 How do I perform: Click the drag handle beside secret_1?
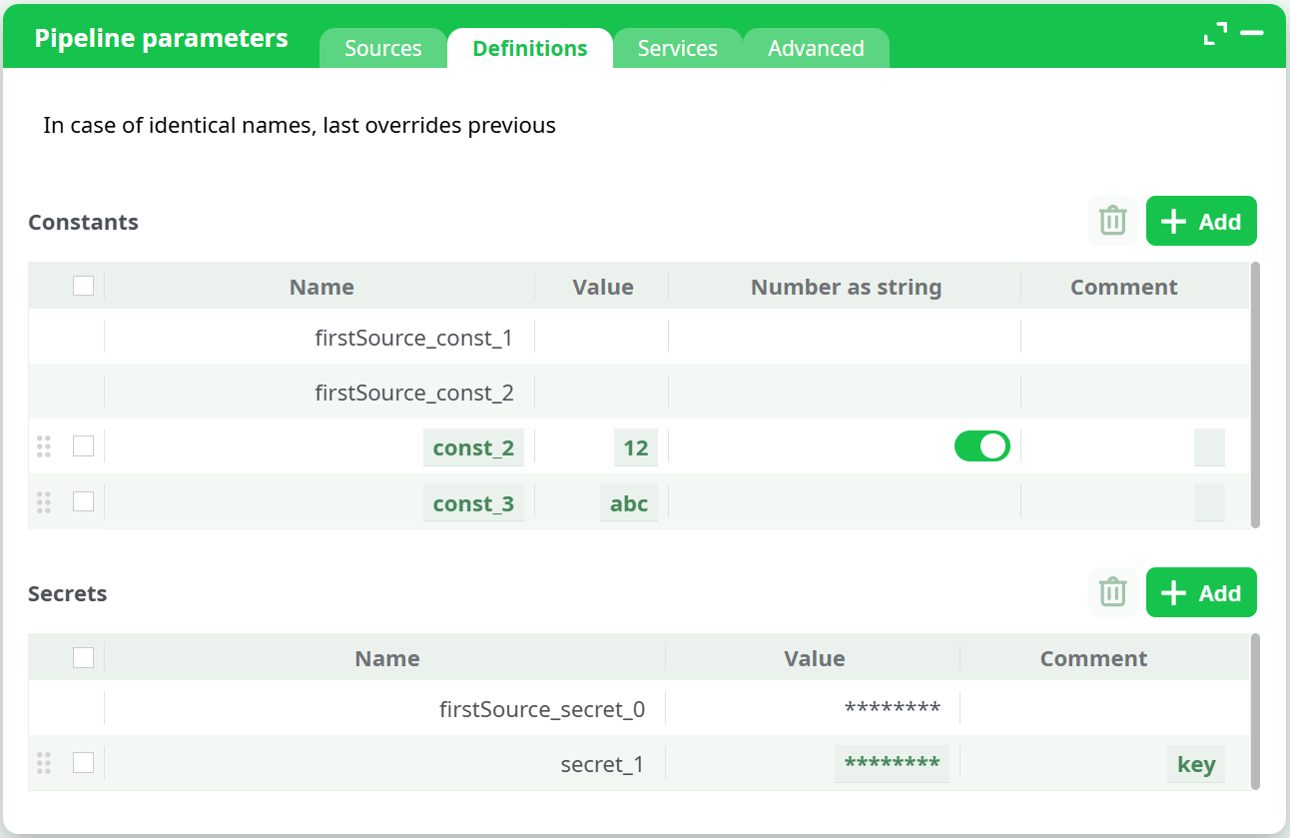tap(43, 762)
